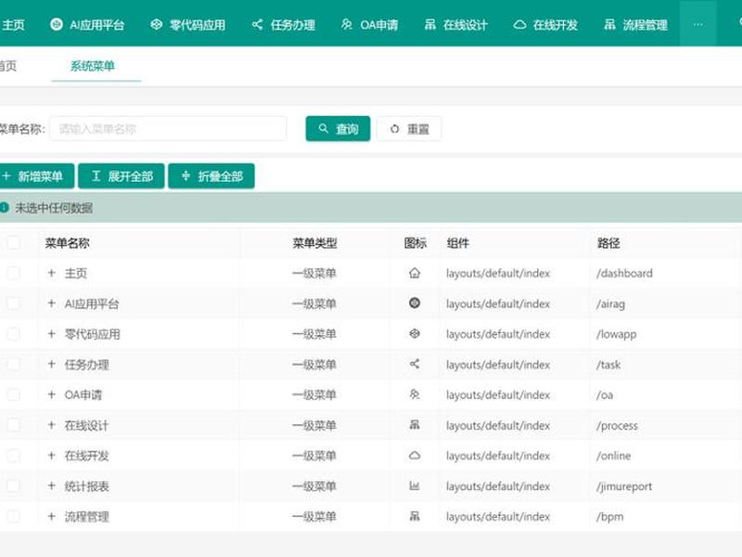Expand the OA申请 menu row

(52, 394)
